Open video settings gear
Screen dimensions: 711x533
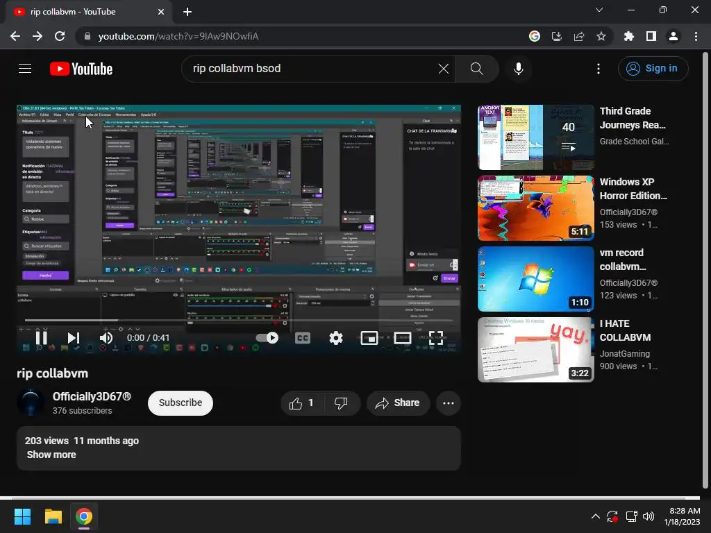(x=336, y=338)
